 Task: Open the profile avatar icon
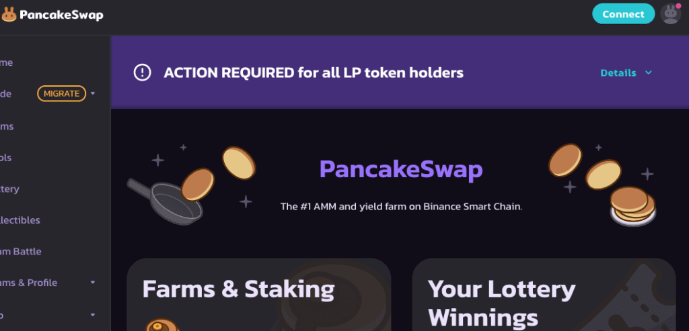[671, 14]
